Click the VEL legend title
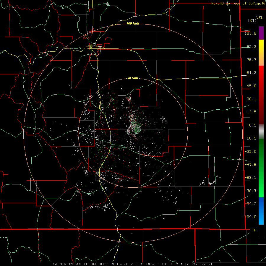This screenshot has height=266, width=266. tap(259, 18)
